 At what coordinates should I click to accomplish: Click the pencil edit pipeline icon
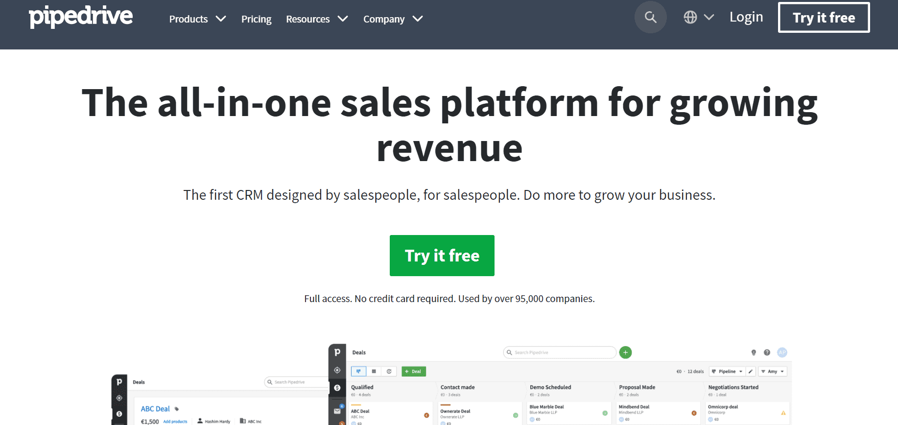tap(751, 372)
